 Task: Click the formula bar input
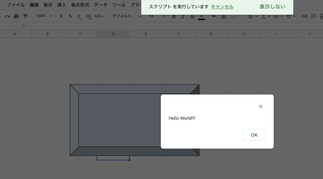[177, 26]
